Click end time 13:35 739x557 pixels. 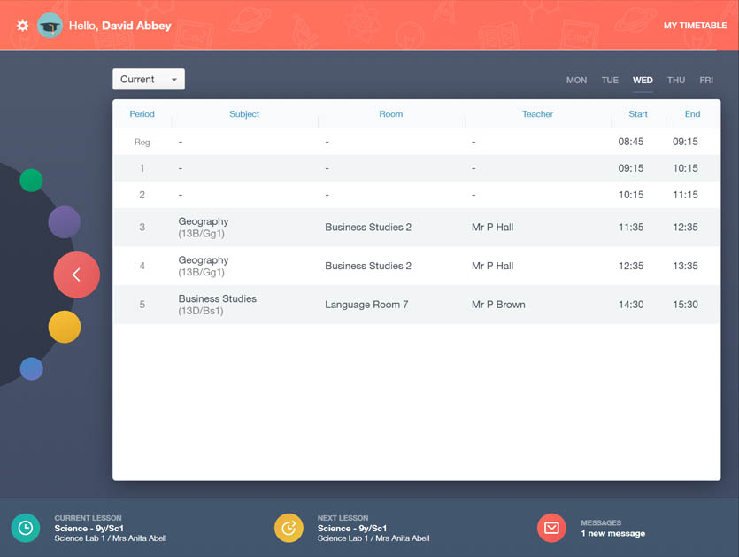[x=685, y=266]
